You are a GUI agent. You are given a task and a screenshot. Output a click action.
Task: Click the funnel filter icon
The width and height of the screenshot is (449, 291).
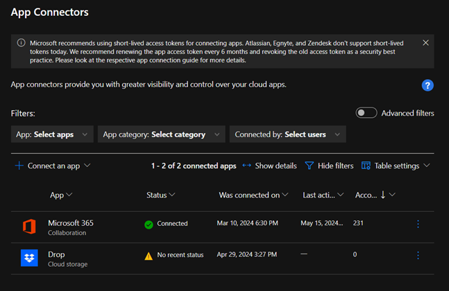pos(310,166)
